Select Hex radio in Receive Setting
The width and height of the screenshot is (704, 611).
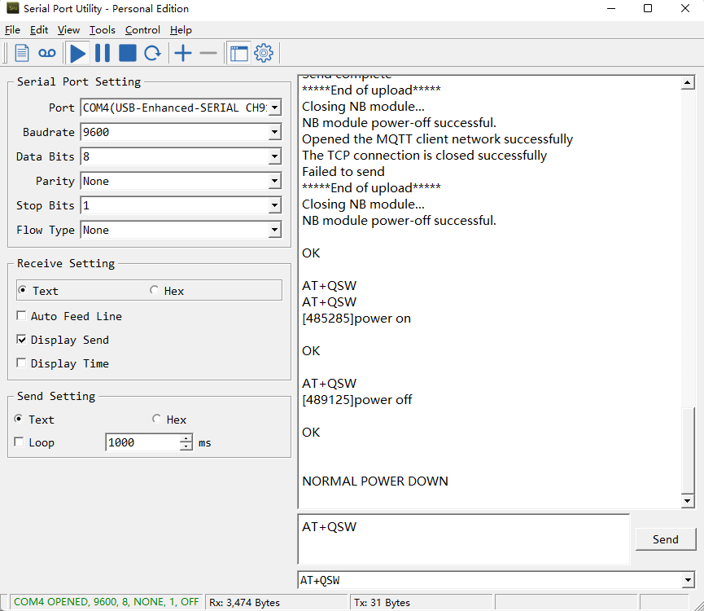[x=154, y=290]
